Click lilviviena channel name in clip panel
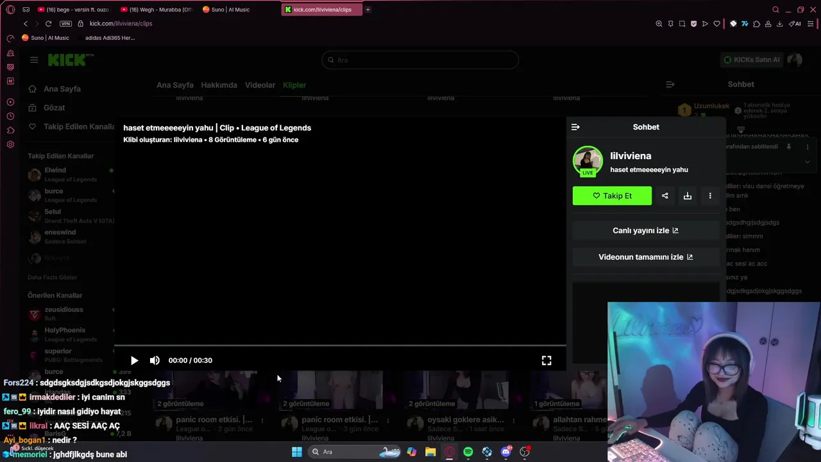The image size is (821, 462). tap(631, 156)
